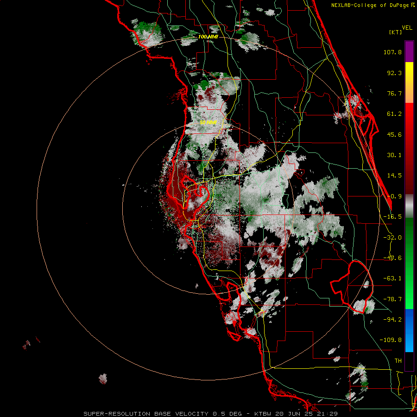Click the -78.7 legend value
Viewport: 417px width, 417px height.
click(x=392, y=299)
